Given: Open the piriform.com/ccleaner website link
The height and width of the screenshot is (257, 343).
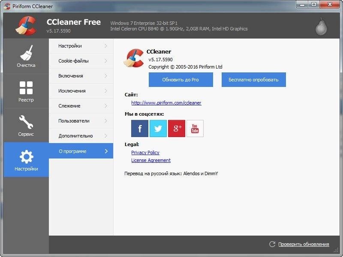Looking at the screenshot, I should click(166, 103).
